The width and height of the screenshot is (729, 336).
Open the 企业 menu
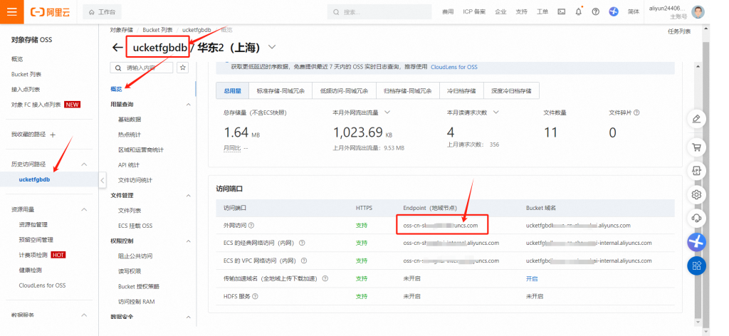tap(500, 12)
